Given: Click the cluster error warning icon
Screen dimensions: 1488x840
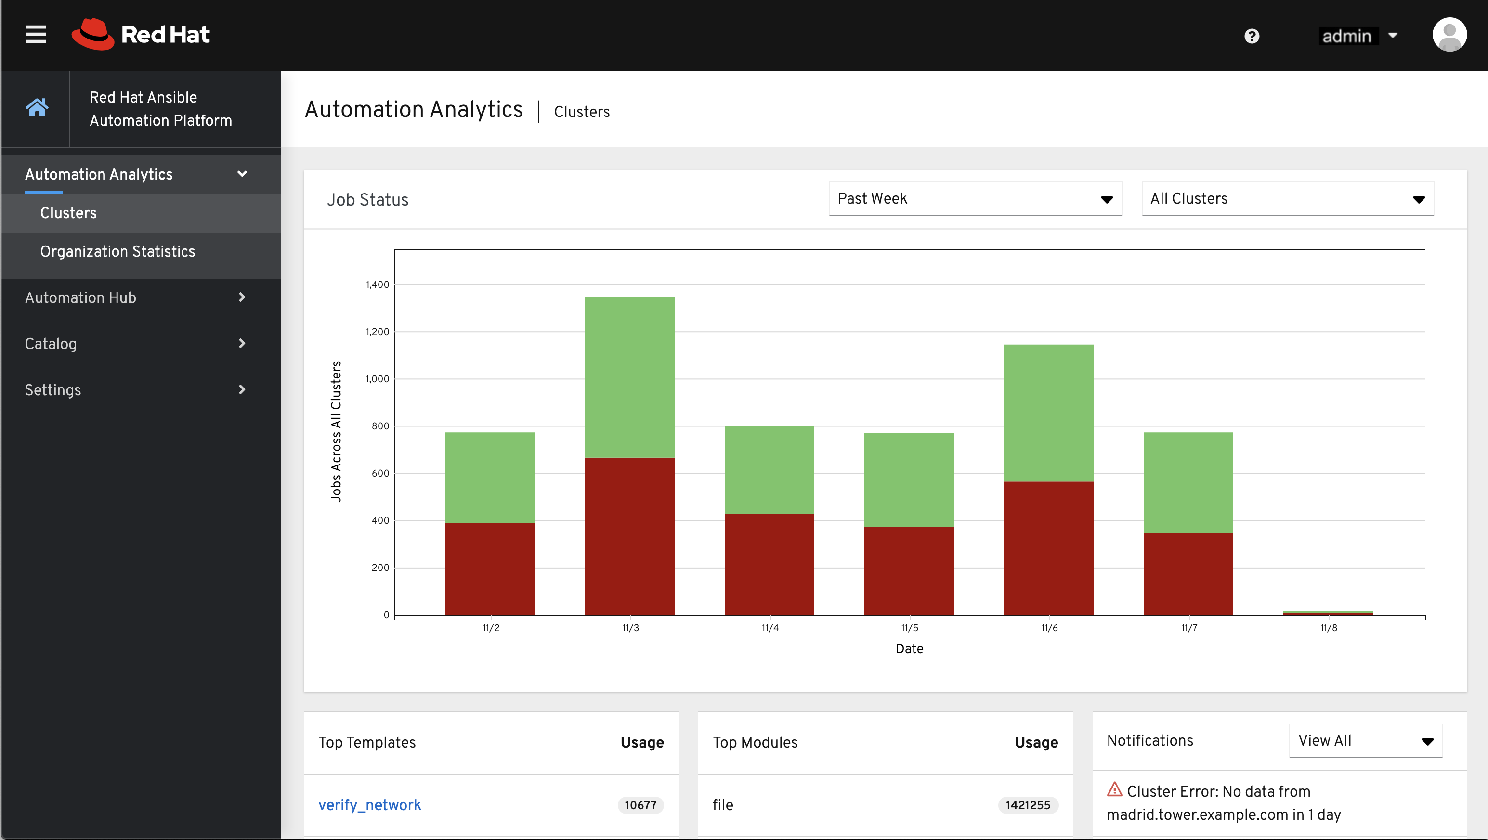Looking at the screenshot, I should point(1114,789).
